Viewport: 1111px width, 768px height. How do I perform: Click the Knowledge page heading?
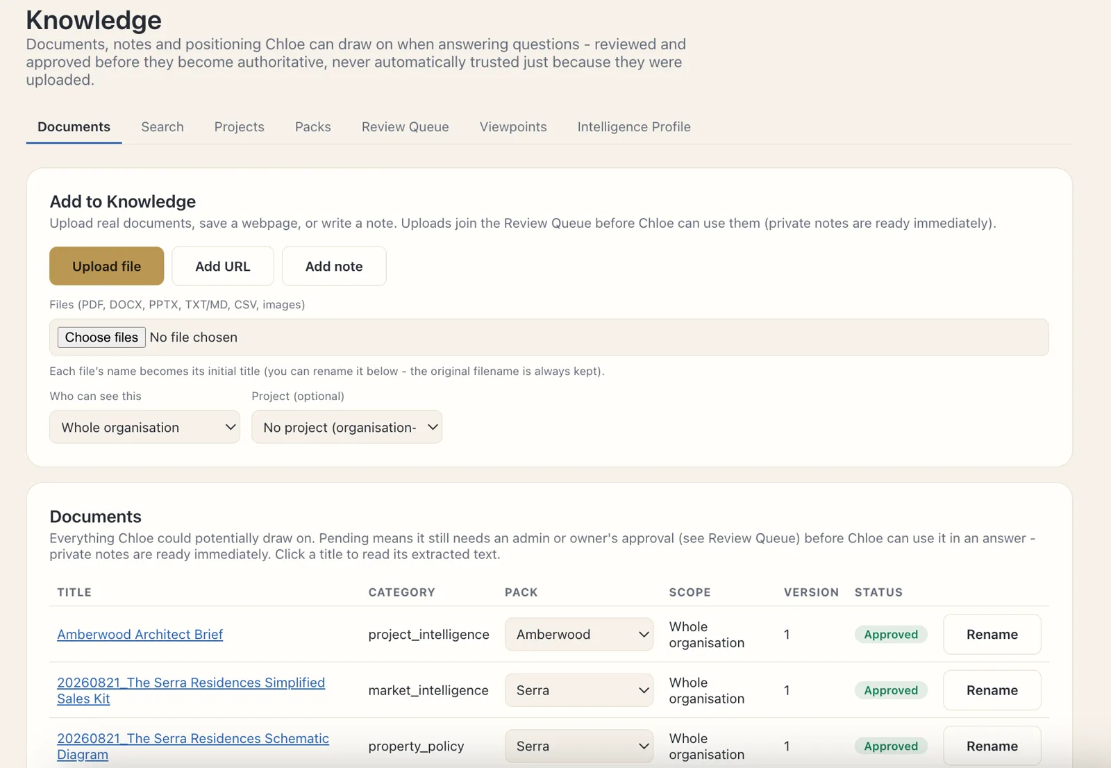point(94,20)
